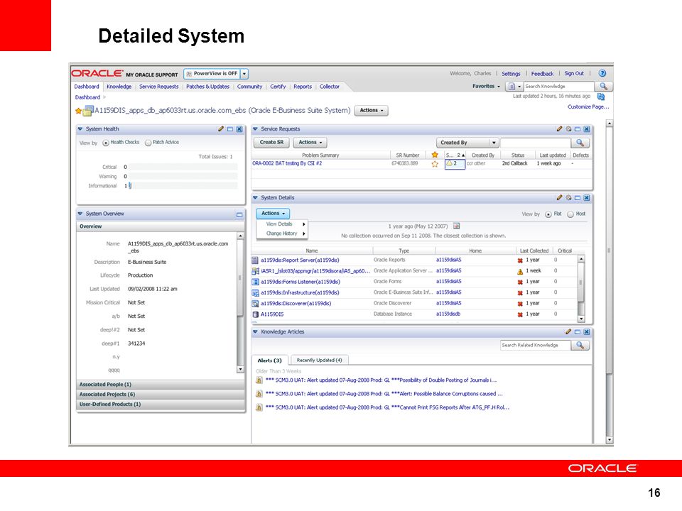Viewport: 682px width, 511px height.
Task: Click the iASR1 application server row icon
Action: coord(255,270)
